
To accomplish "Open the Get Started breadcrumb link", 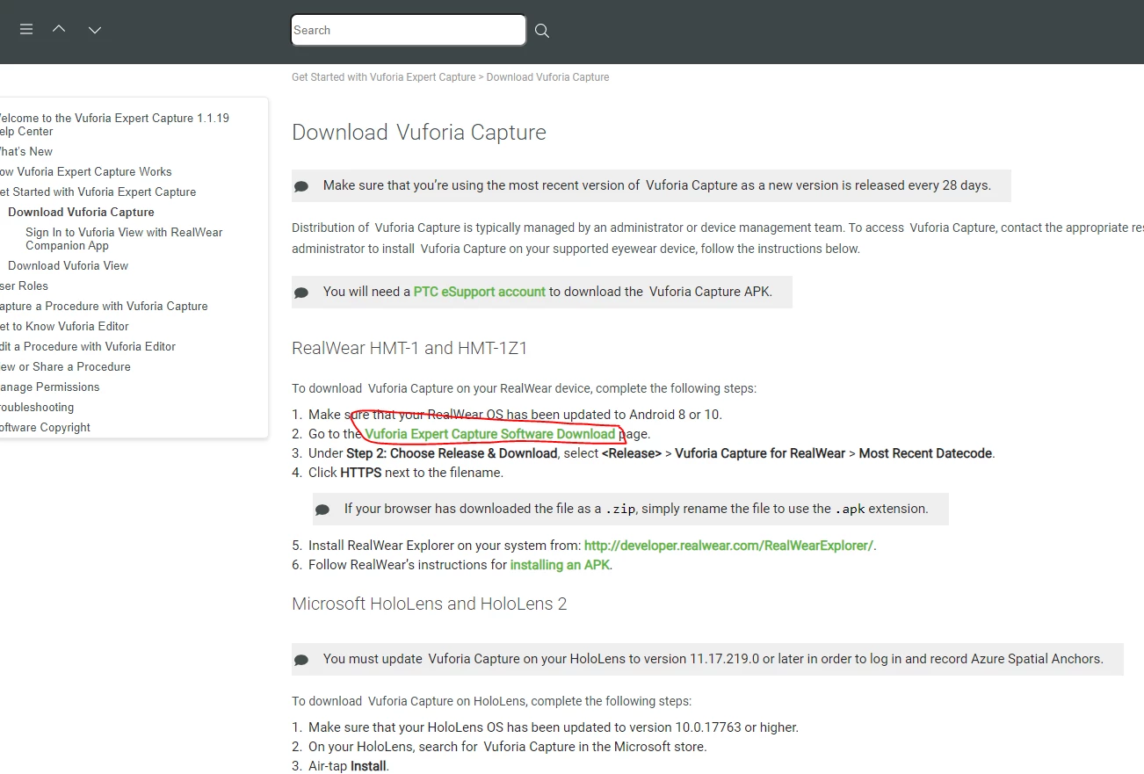I will (x=384, y=77).
